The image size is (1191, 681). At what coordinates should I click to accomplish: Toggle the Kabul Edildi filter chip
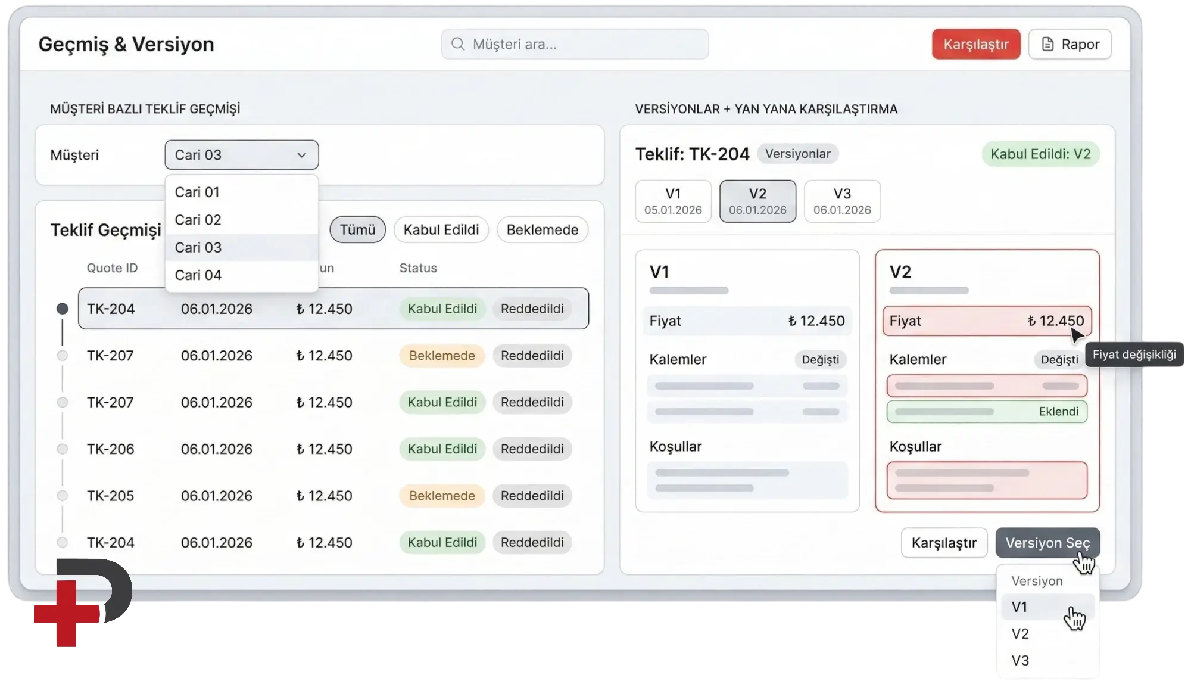pos(441,230)
